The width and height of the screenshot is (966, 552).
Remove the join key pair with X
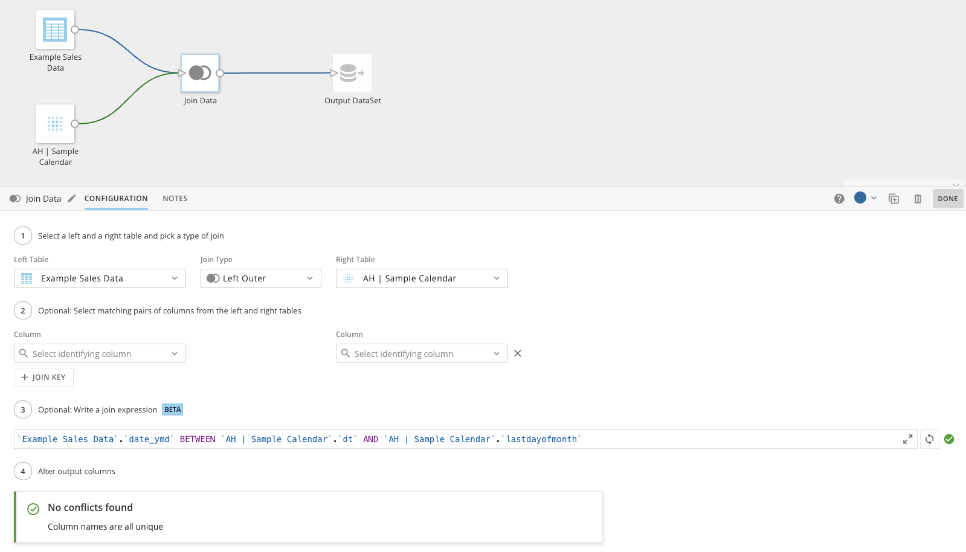(518, 353)
